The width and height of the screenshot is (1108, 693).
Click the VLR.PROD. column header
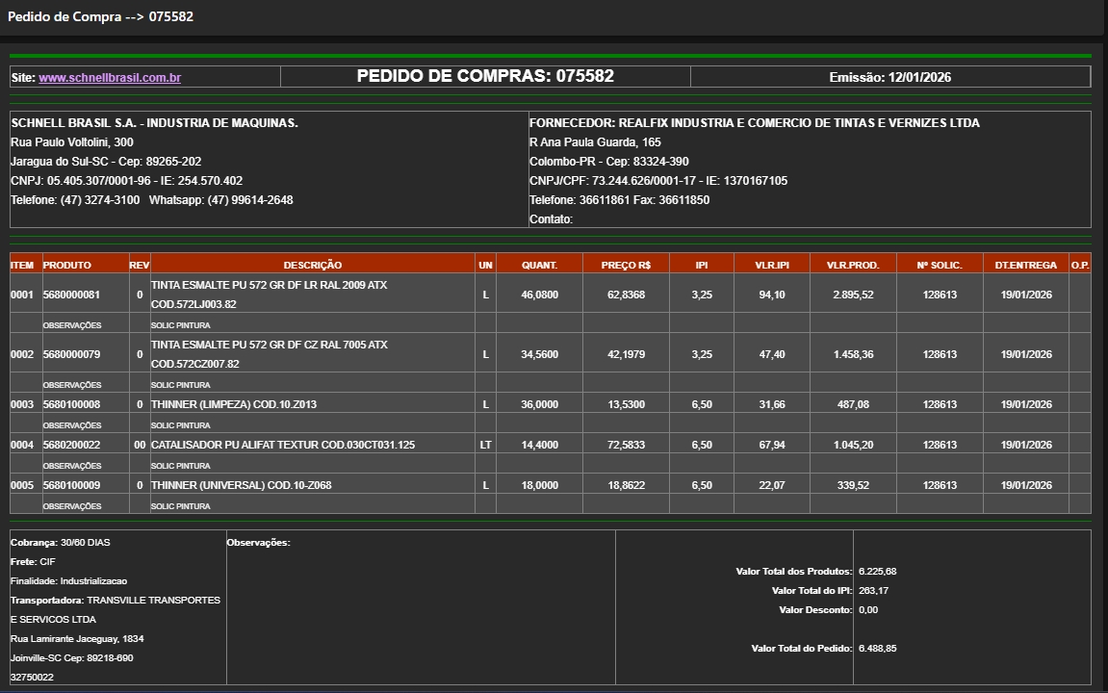point(853,265)
